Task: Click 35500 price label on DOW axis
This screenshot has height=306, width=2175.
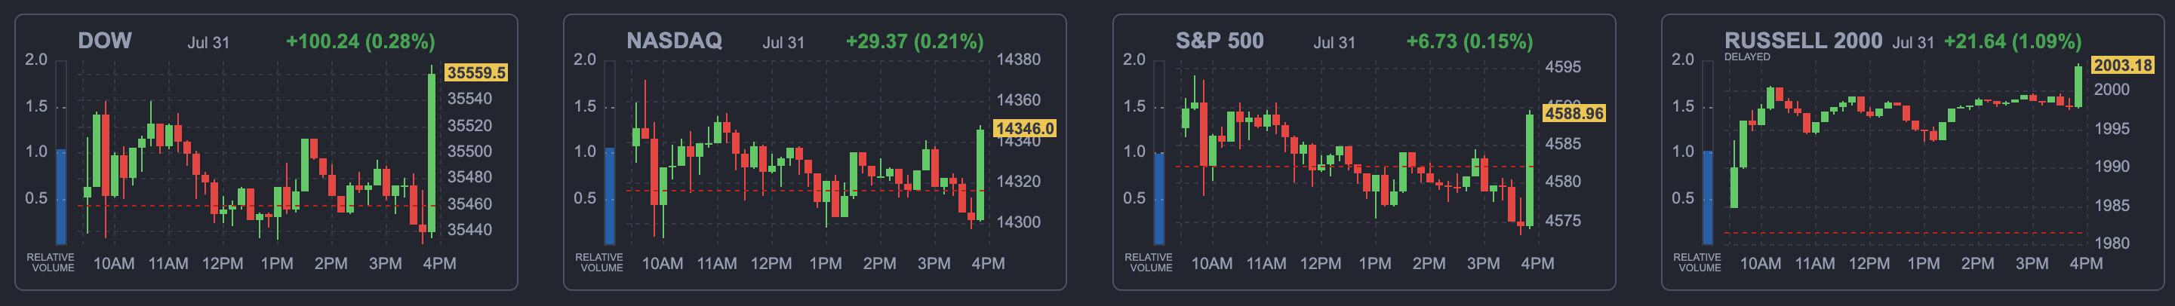Action: [x=469, y=151]
